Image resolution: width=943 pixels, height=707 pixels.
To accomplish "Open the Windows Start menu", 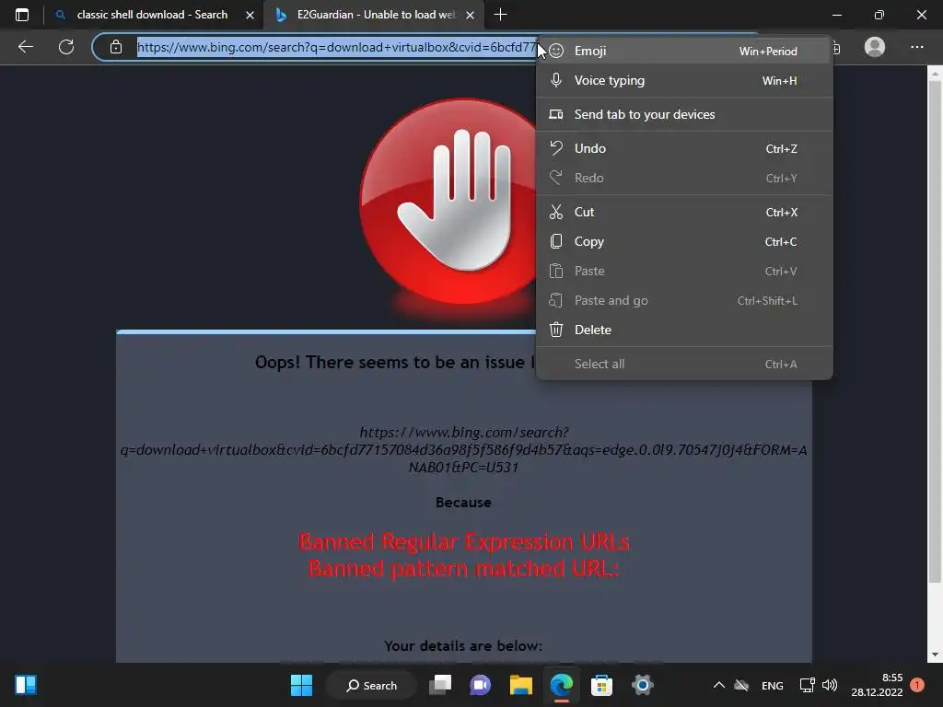I will (301, 685).
